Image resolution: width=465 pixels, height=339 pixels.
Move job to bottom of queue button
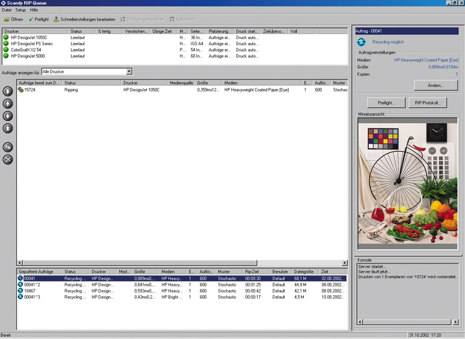pos(8,128)
